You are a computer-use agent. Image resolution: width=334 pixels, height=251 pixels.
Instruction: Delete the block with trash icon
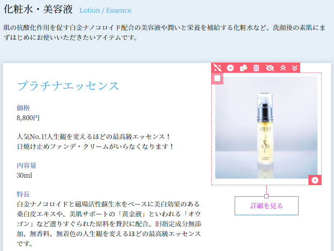point(256,68)
